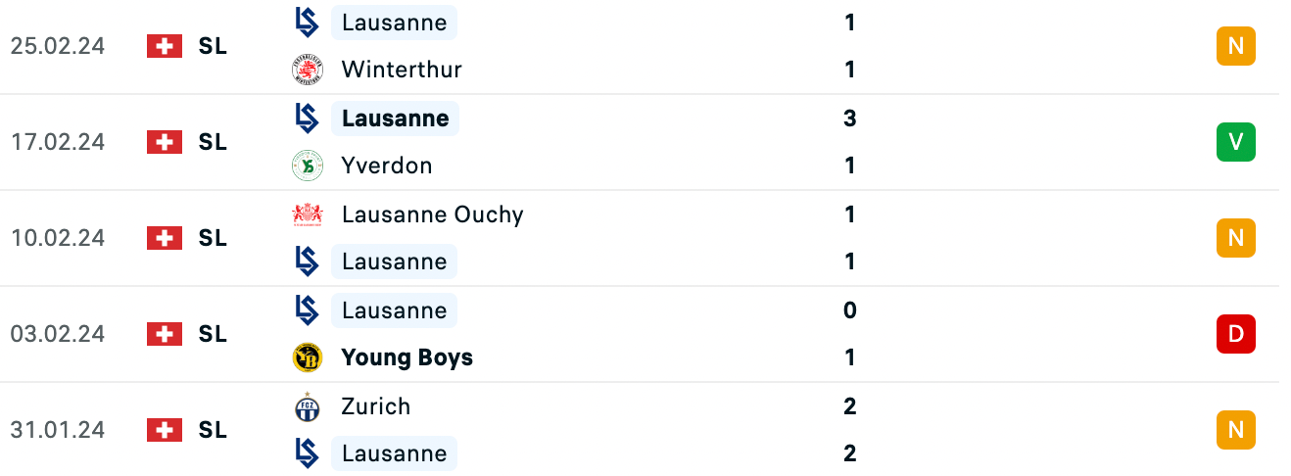Open the Winterthur team link
The height and width of the screenshot is (476, 1291).
tap(402, 70)
